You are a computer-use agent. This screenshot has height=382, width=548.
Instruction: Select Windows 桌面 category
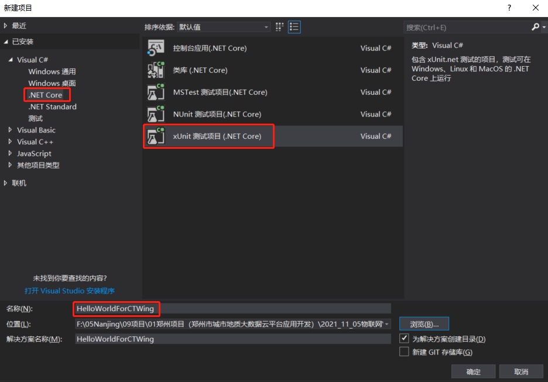pyautogui.click(x=52, y=83)
